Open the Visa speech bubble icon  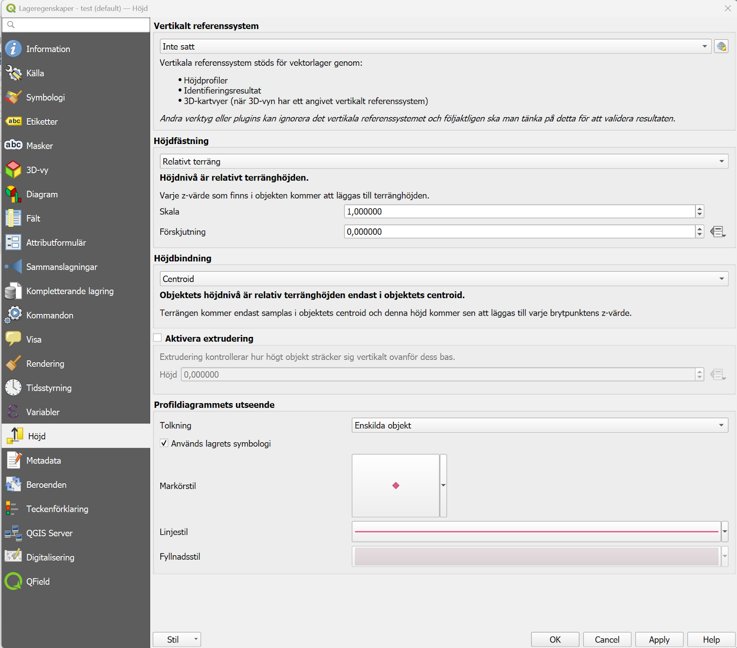point(13,339)
